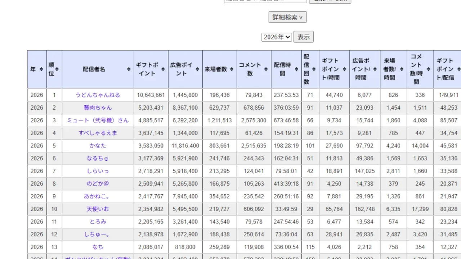The image size is (461, 259).
Task: Select gift points value 3,177,369
Action: 151,158
